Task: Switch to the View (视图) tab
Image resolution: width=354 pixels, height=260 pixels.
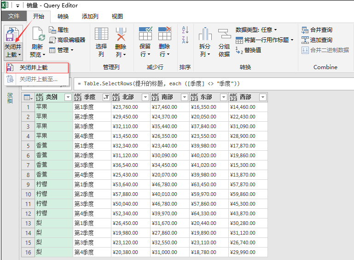Action: 117,16
